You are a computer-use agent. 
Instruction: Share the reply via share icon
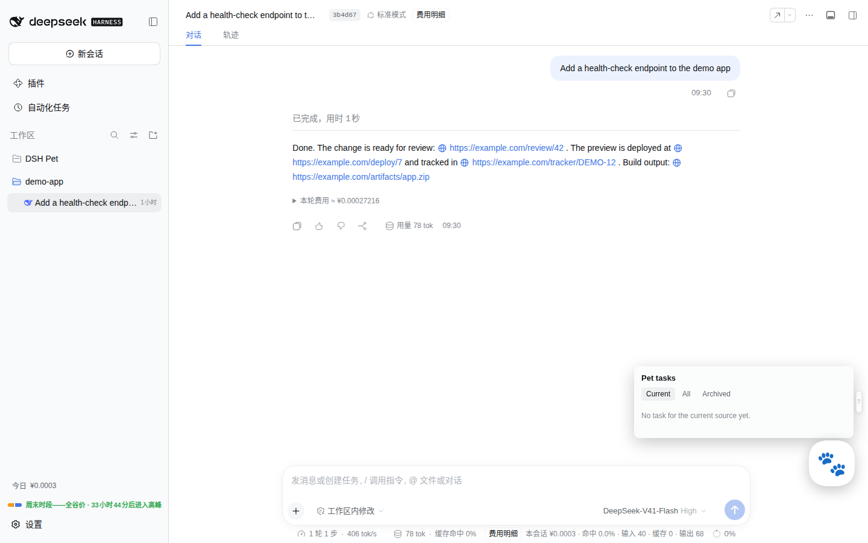(x=362, y=226)
